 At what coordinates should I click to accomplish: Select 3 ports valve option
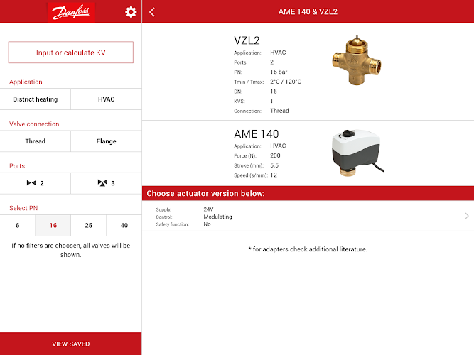tap(106, 183)
